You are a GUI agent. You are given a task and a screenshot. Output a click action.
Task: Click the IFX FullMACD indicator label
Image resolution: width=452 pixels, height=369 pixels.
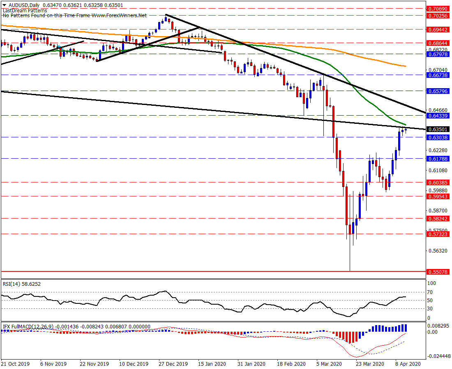click(x=17, y=326)
